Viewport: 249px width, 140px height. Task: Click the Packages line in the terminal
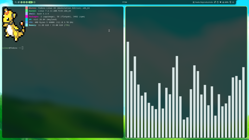coord(57,16)
